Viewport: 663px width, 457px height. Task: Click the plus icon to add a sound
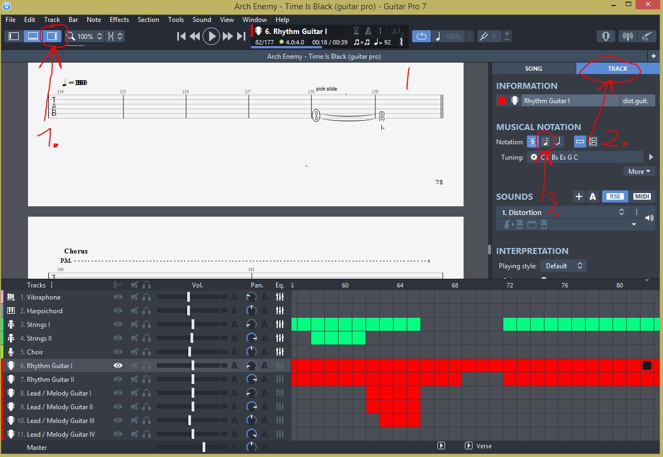tap(578, 196)
